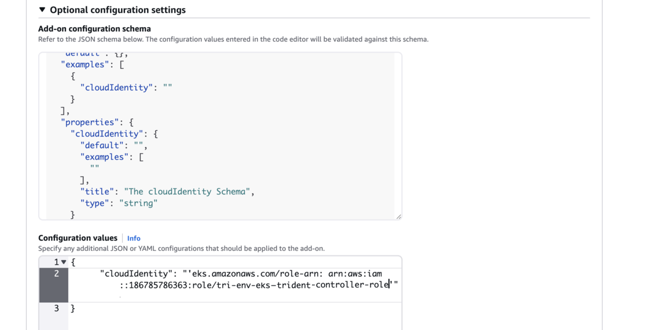Select line number 2 in editor gutter
The image size is (650, 330).
click(x=56, y=274)
